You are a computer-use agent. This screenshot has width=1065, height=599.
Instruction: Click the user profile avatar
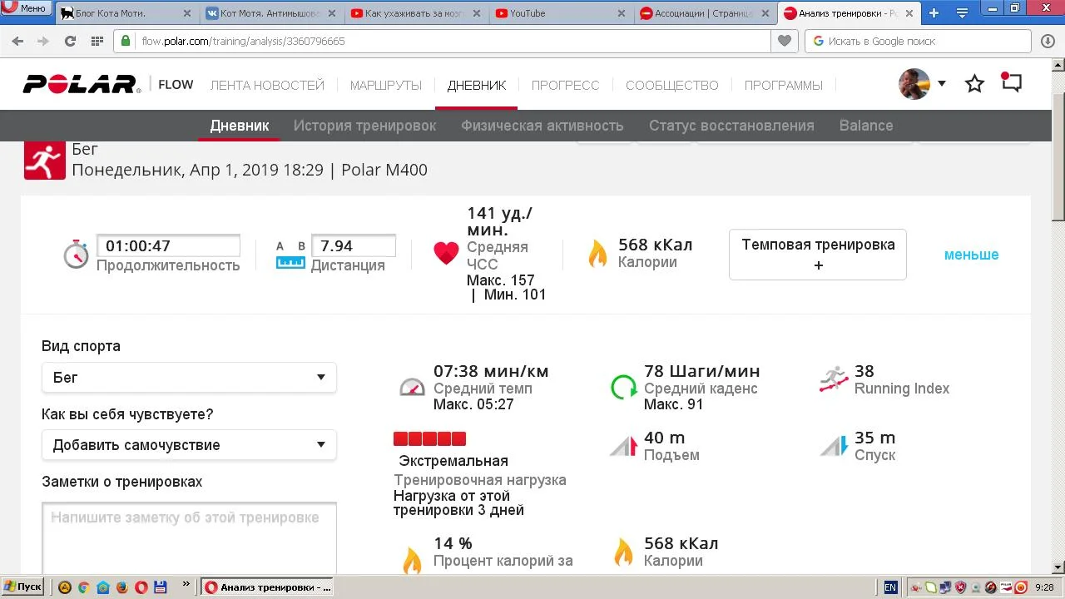coord(914,84)
